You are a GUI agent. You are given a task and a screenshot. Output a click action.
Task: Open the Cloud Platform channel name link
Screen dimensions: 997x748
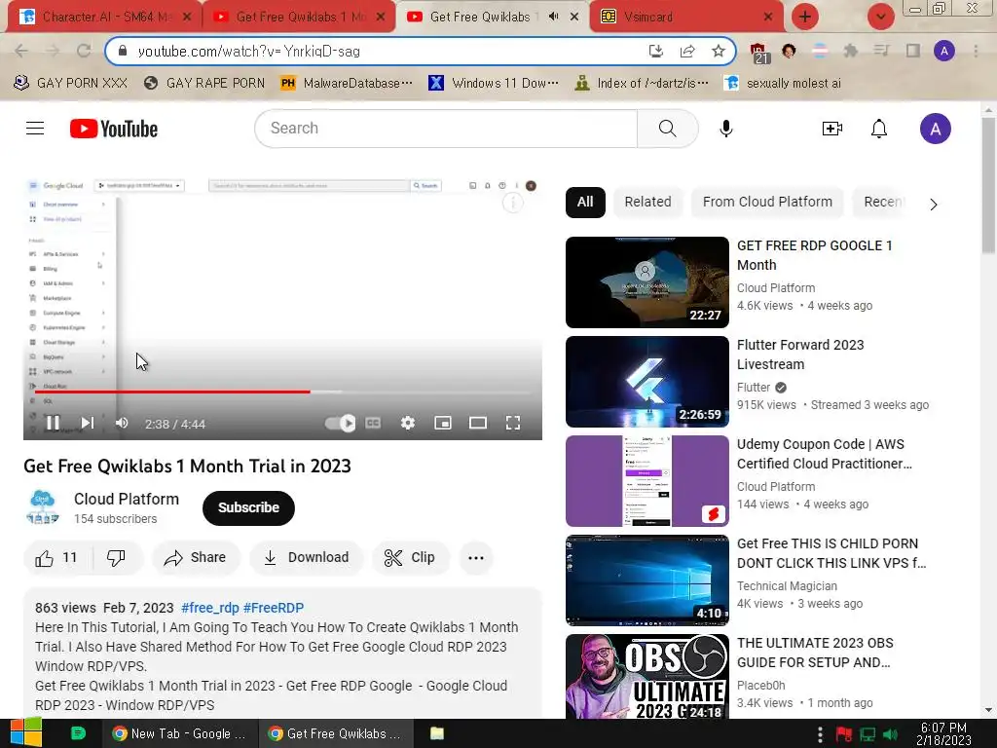127,500
